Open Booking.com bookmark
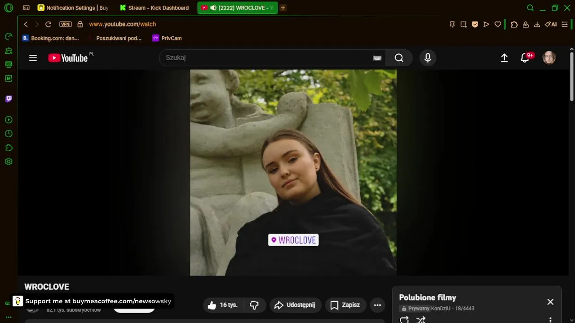This screenshot has height=323, width=575. (51, 38)
